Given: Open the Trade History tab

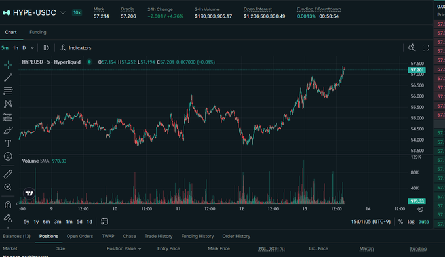Looking at the screenshot, I should point(159,236).
